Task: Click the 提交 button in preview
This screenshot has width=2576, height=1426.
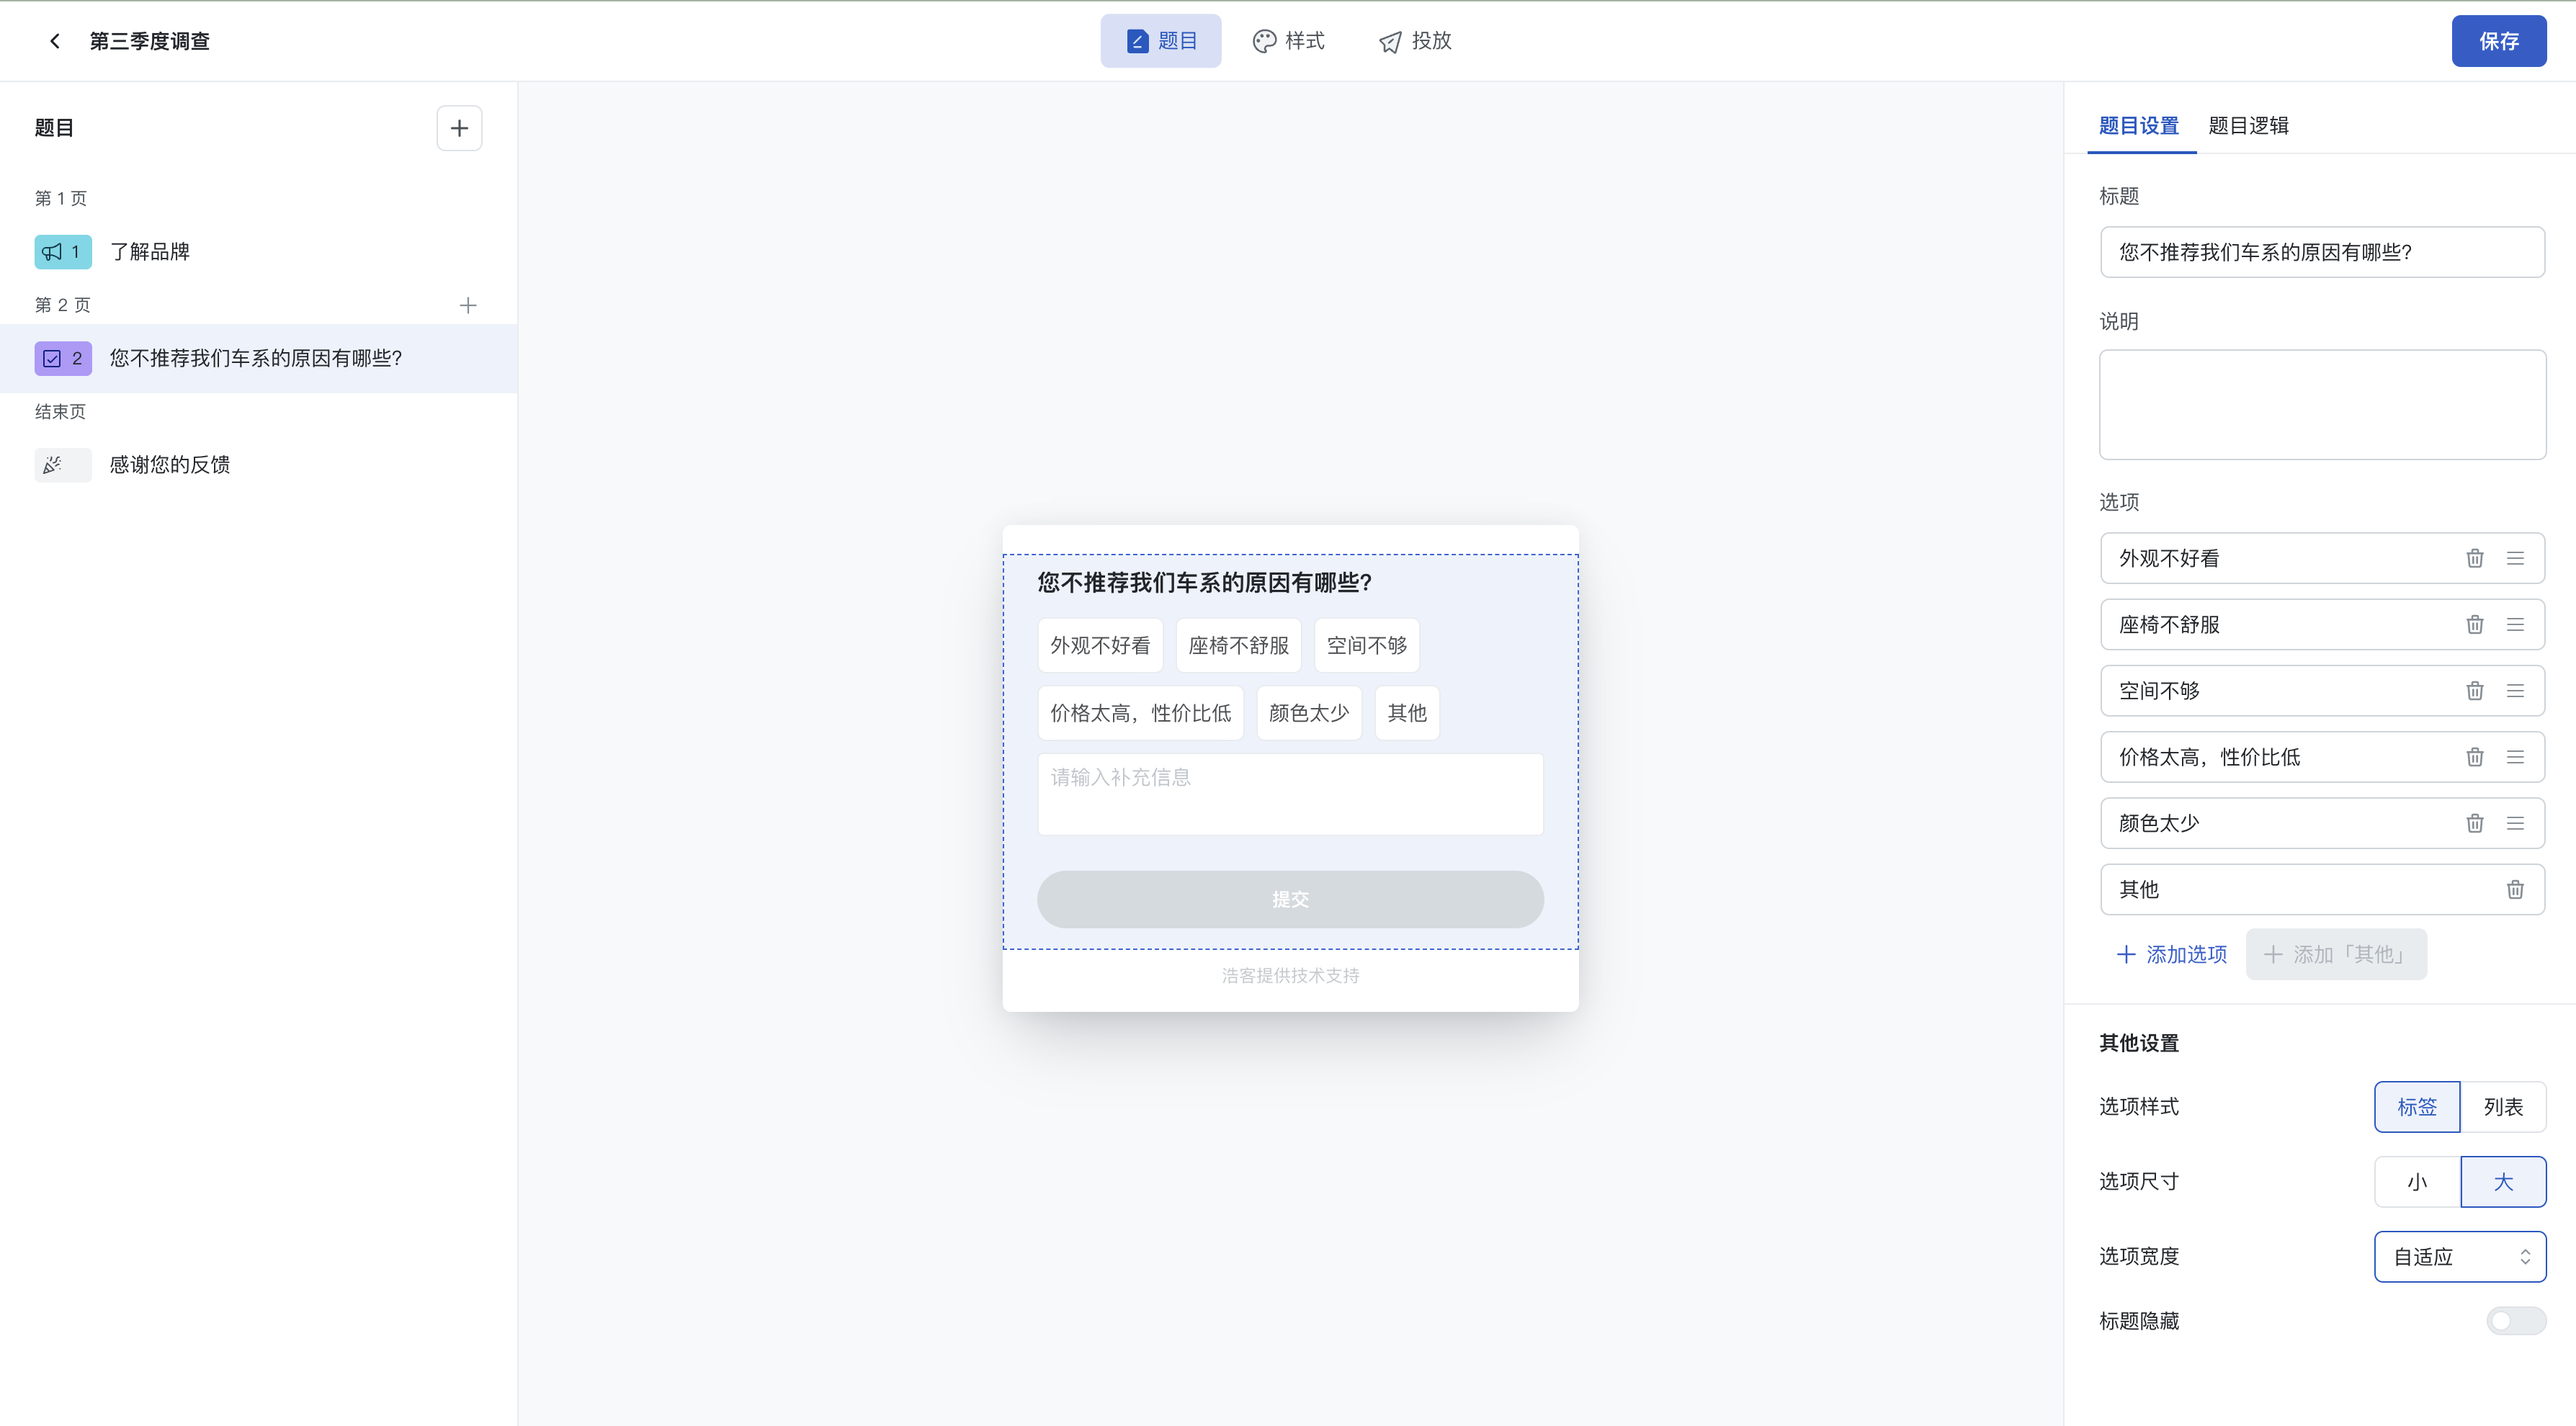Action: coord(1290,899)
